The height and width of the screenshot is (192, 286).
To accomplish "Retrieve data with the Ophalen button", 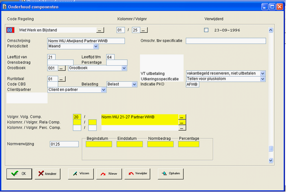I will [x=171, y=174].
